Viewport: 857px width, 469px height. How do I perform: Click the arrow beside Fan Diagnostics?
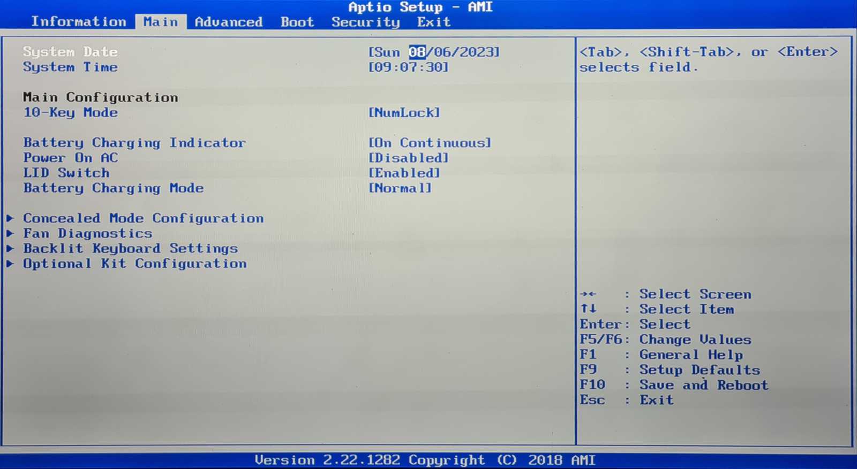click(10, 233)
